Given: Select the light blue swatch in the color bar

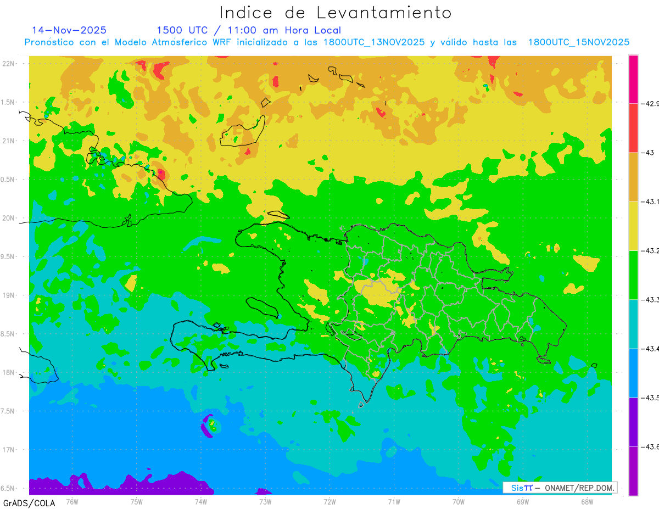Looking at the screenshot, I should [633, 373].
